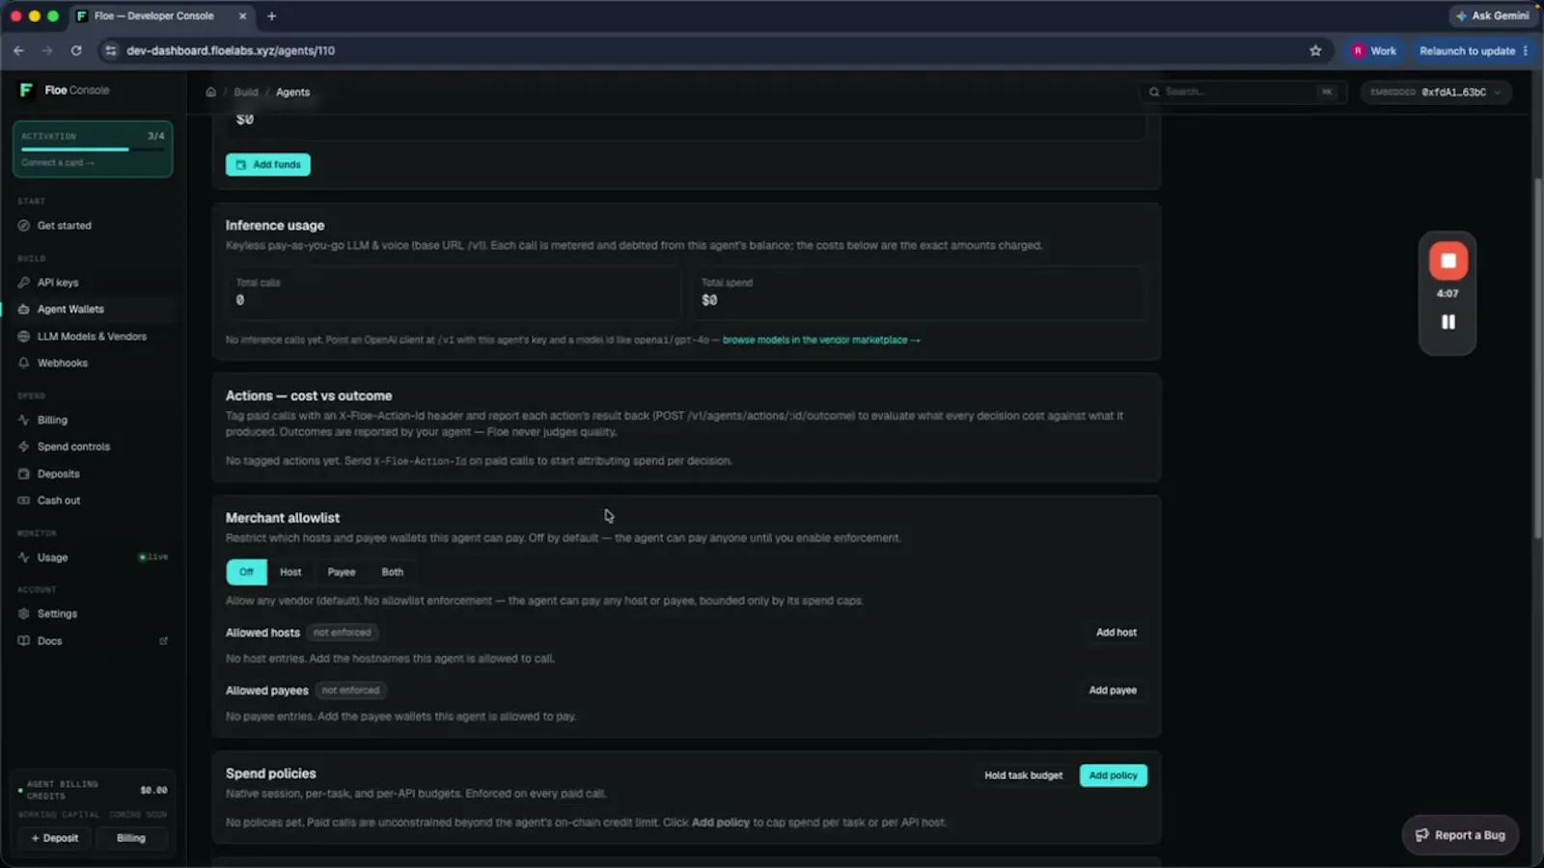Open the LLM Models & Vendors page
This screenshot has width=1544, height=868.
tap(93, 337)
